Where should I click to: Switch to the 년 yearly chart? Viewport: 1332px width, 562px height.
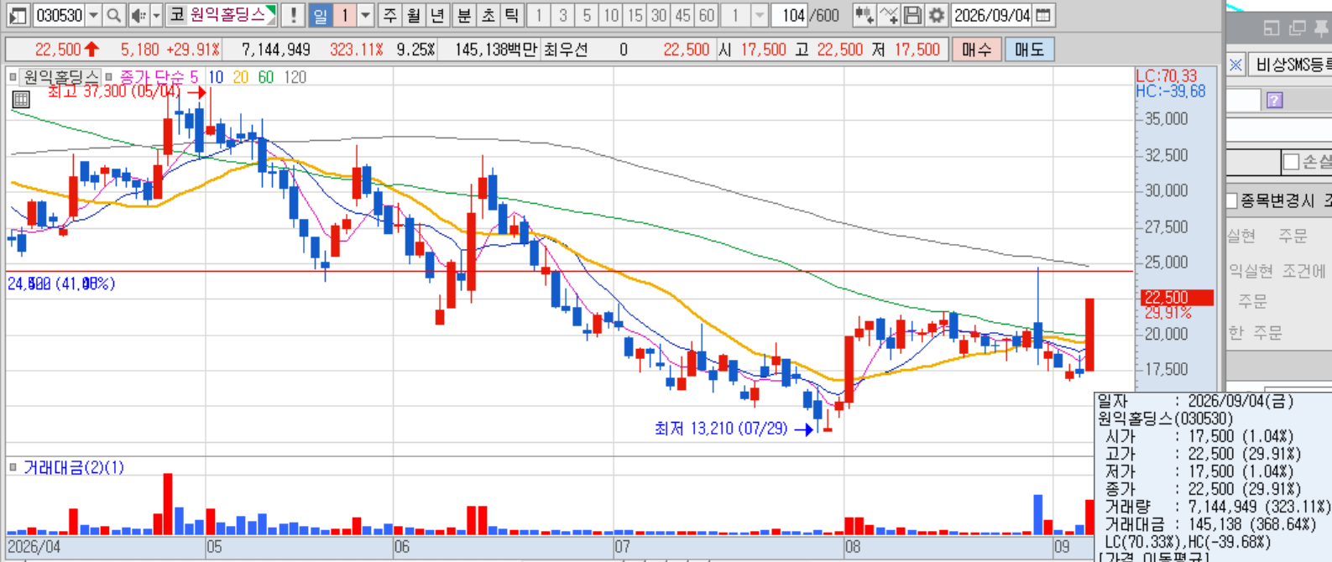tap(437, 15)
